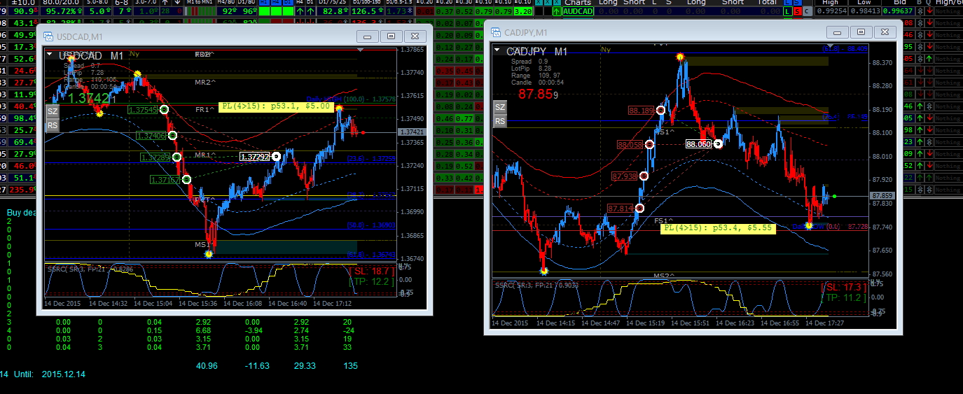Click CADJPY,M1 window chart icon

[495, 32]
